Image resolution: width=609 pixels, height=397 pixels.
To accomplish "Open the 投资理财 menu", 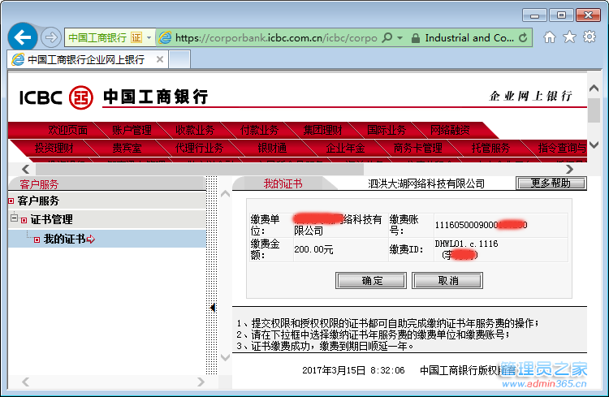I will click(54, 148).
